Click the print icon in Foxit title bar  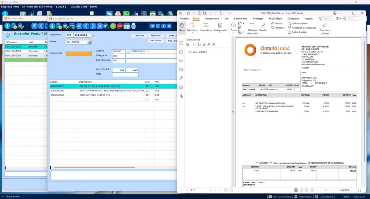(x=199, y=13)
